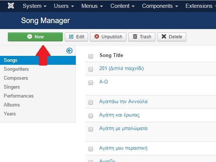Click the green New button
Screen dimensions: 216x162
click(x=35, y=37)
